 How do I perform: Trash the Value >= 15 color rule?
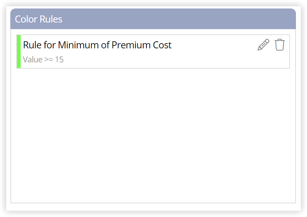click(x=280, y=45)
